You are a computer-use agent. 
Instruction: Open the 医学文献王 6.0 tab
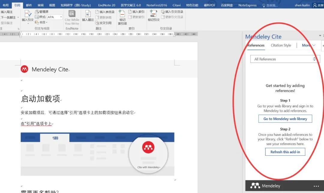tap(131, 5)
